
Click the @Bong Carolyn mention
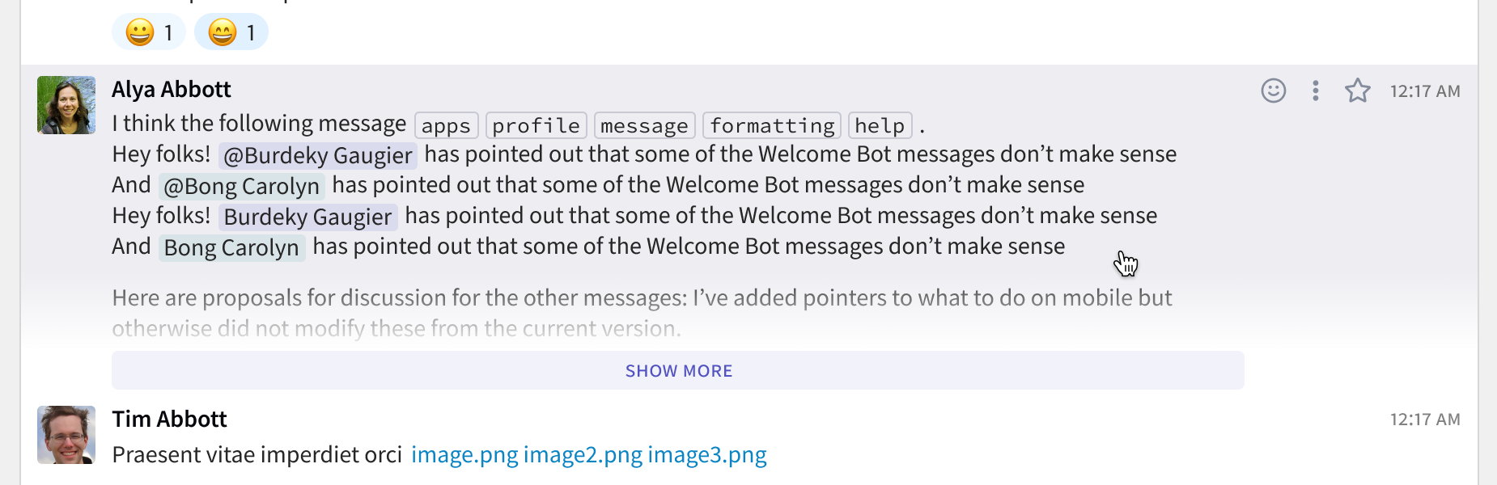coord(241,185)
